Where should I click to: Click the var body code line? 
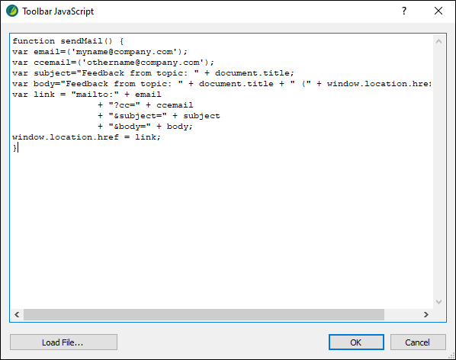pos(222,84)
